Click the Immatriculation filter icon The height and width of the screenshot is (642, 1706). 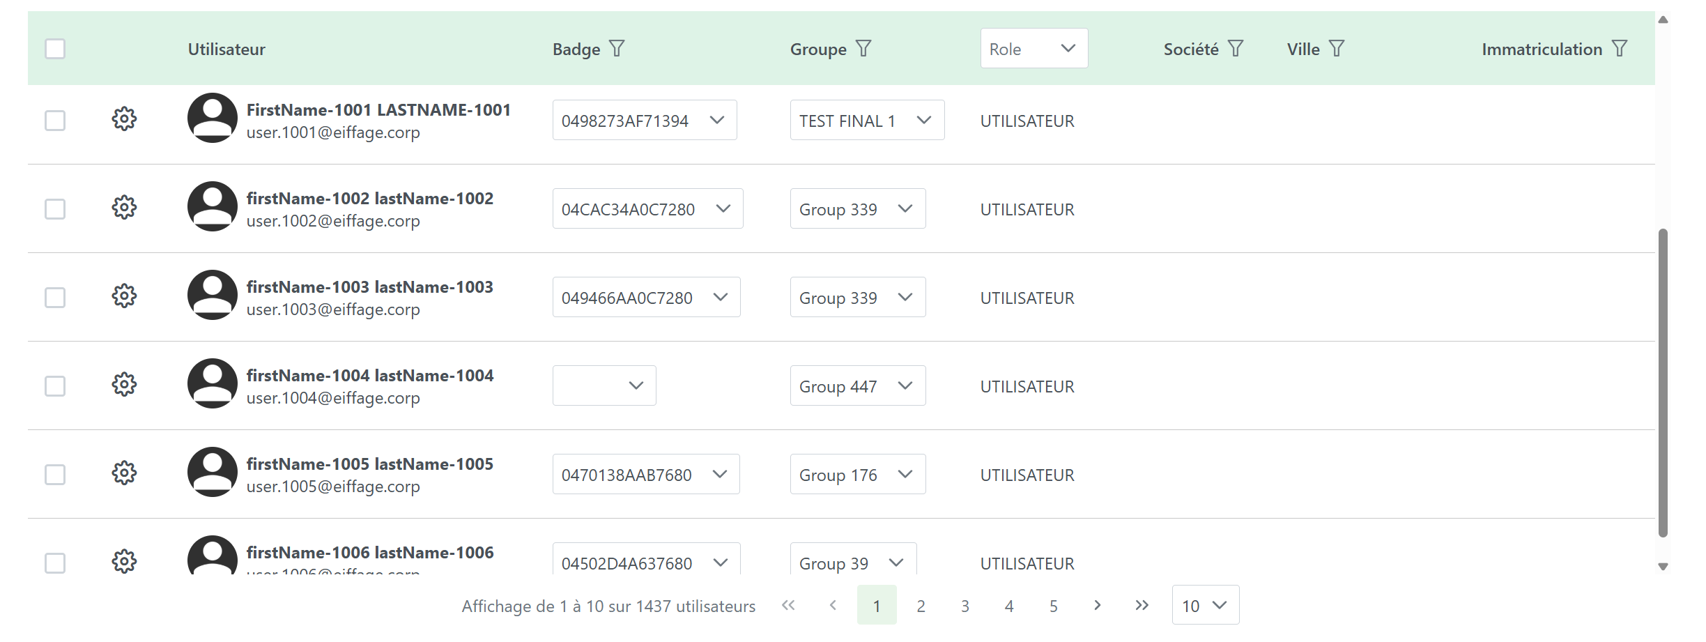tap(1620, 49)
